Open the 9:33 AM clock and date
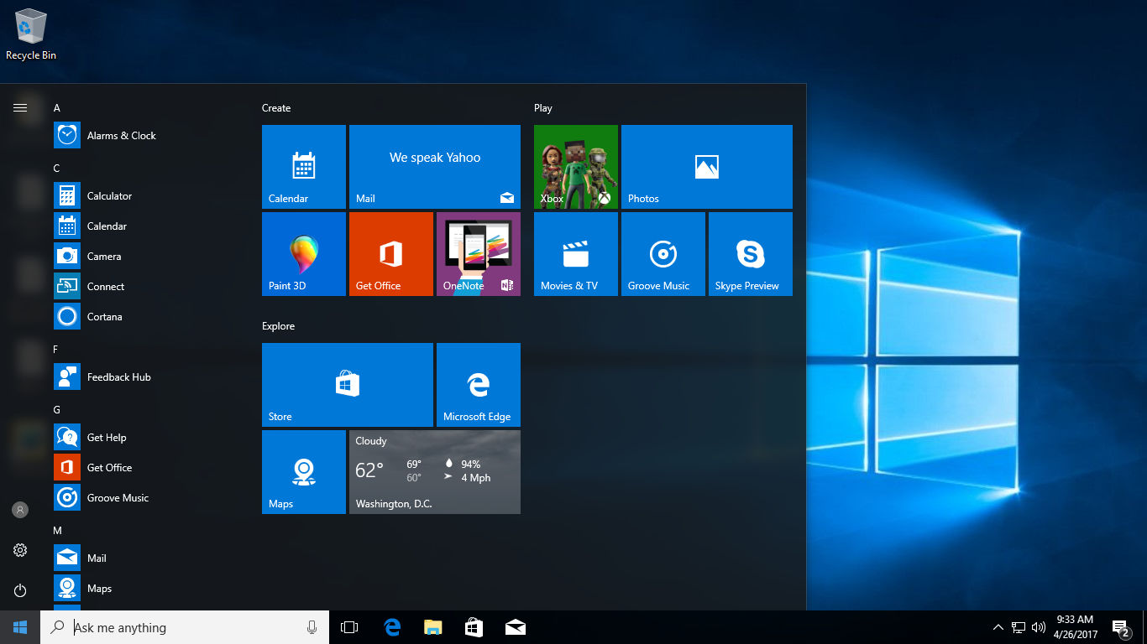Viewport: 1147px width, 644px height. pos(1076,627)
